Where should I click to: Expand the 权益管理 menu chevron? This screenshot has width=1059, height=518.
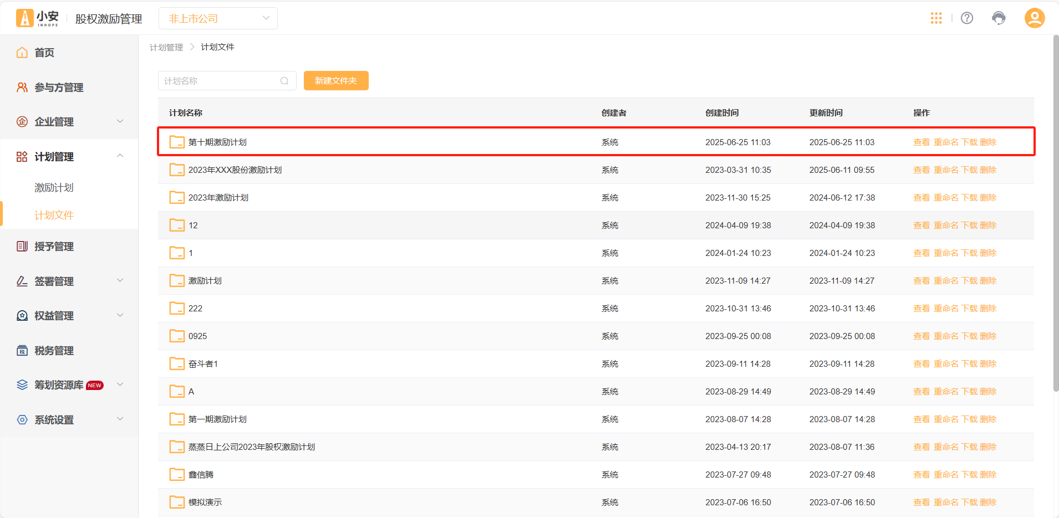(x=120, y=315)
